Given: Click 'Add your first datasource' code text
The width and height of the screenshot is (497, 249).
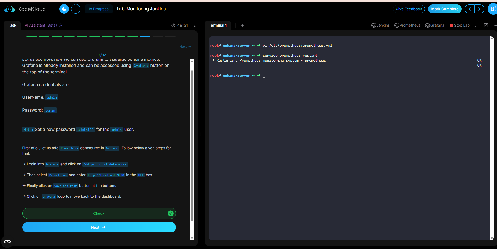Looking at the screenshot, I should [x=105, y=164].
